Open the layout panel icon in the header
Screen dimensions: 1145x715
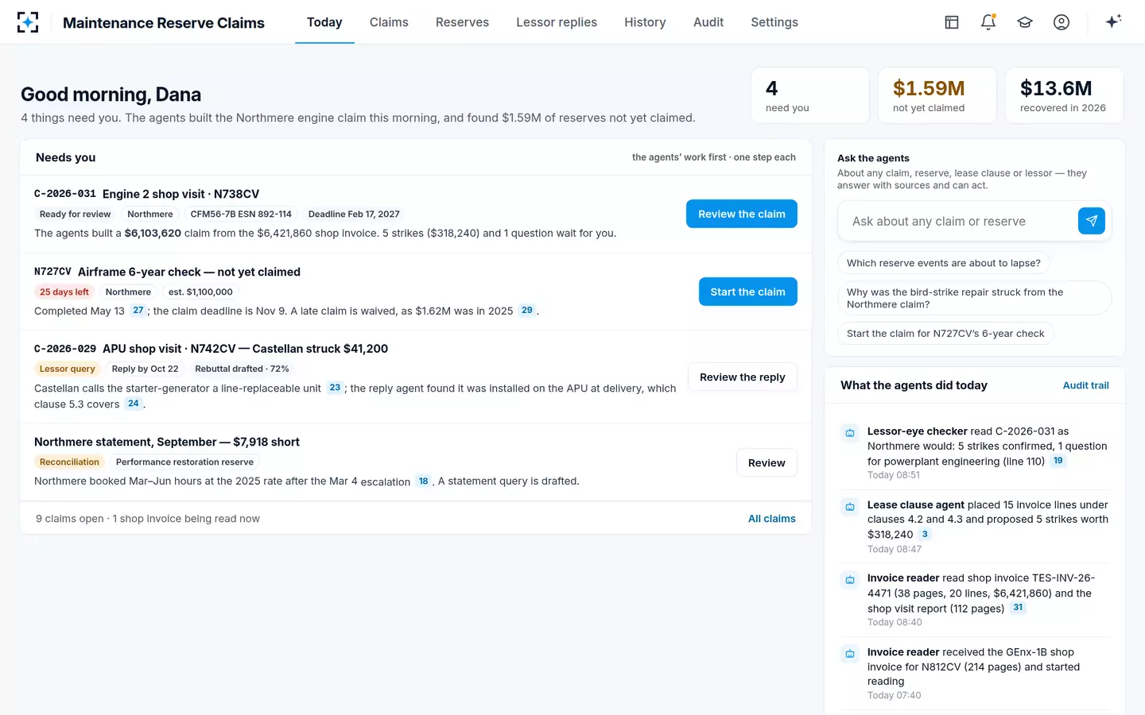coord(952,22)
